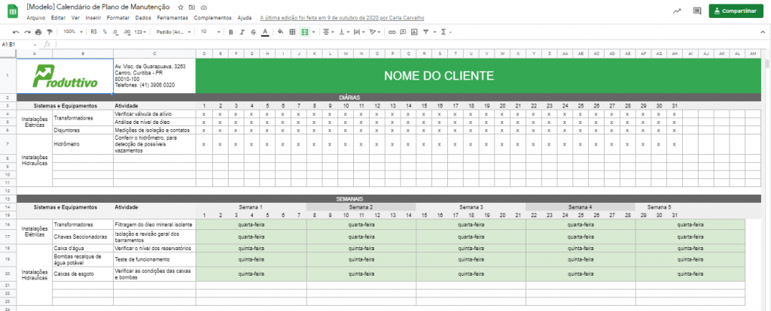The width and height of the screenshot is (771, 311).
Task: Select the Paint format roller icon
Action: [49, 32]
